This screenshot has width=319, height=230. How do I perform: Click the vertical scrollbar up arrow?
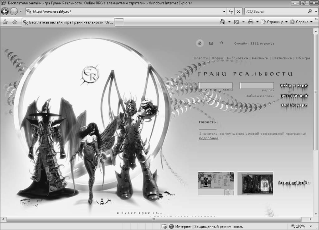[316, 31]
